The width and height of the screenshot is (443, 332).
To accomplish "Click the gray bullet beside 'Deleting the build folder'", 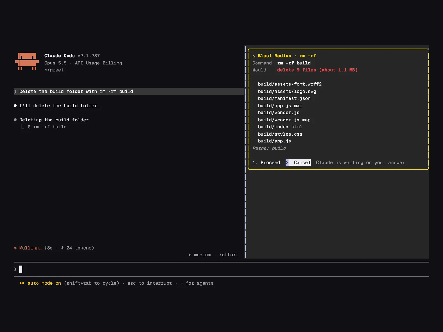I will coord(15,120).
